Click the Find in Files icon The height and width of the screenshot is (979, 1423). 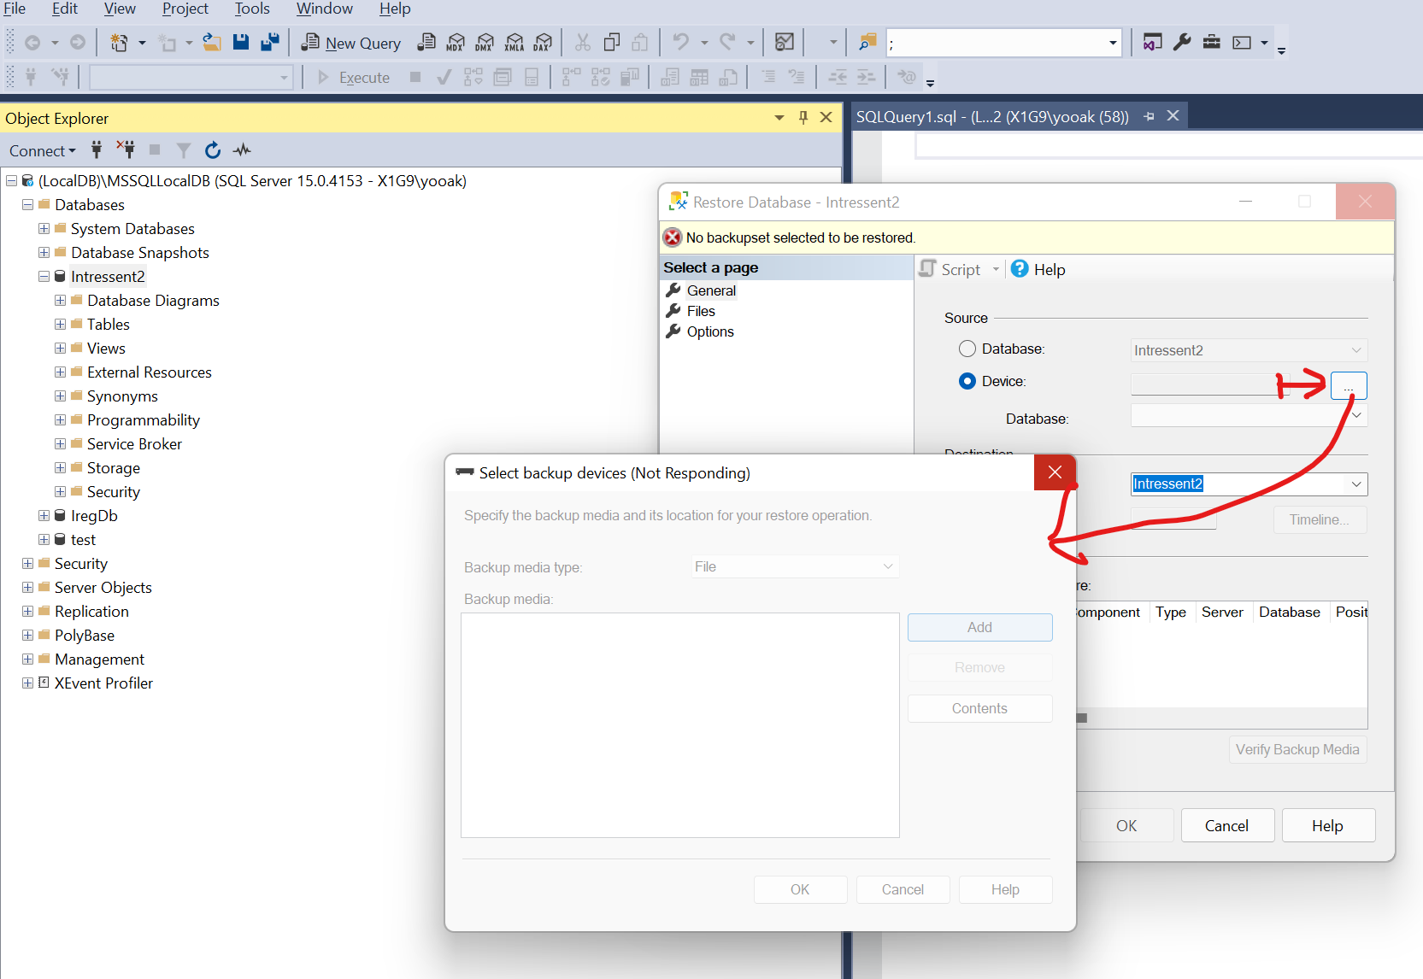(x=867, y=42)
